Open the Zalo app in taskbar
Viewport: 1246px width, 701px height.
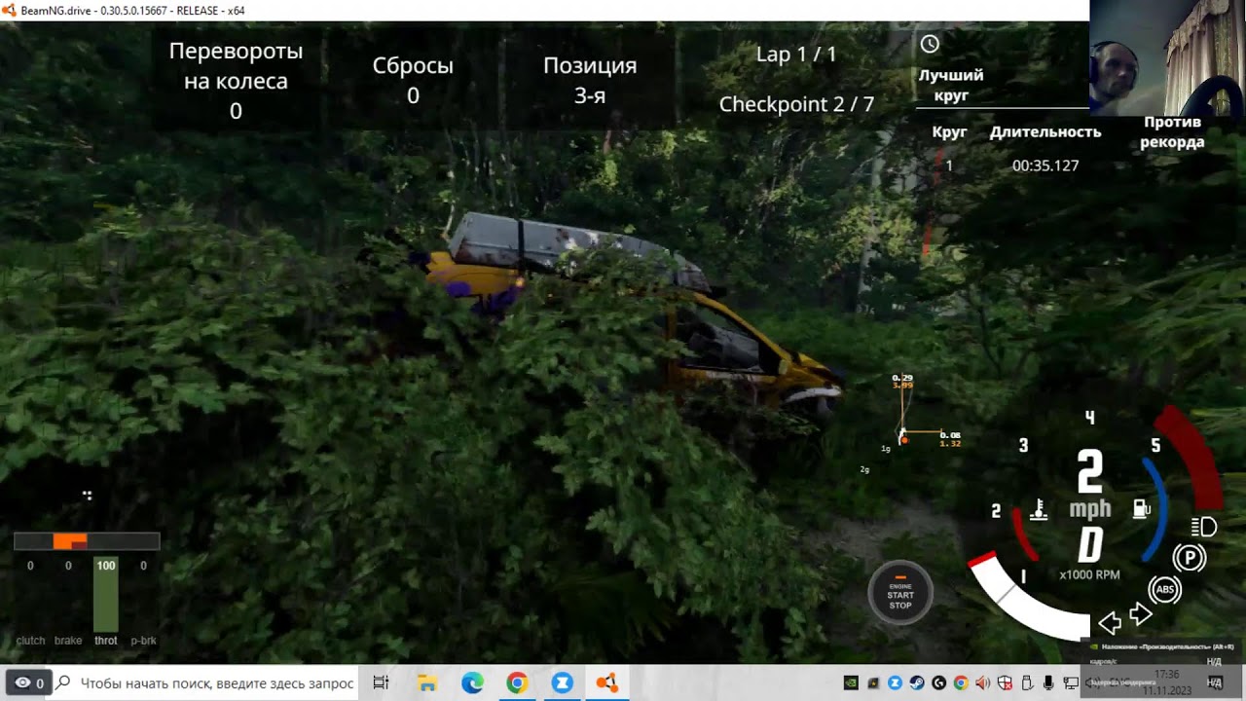562,683
